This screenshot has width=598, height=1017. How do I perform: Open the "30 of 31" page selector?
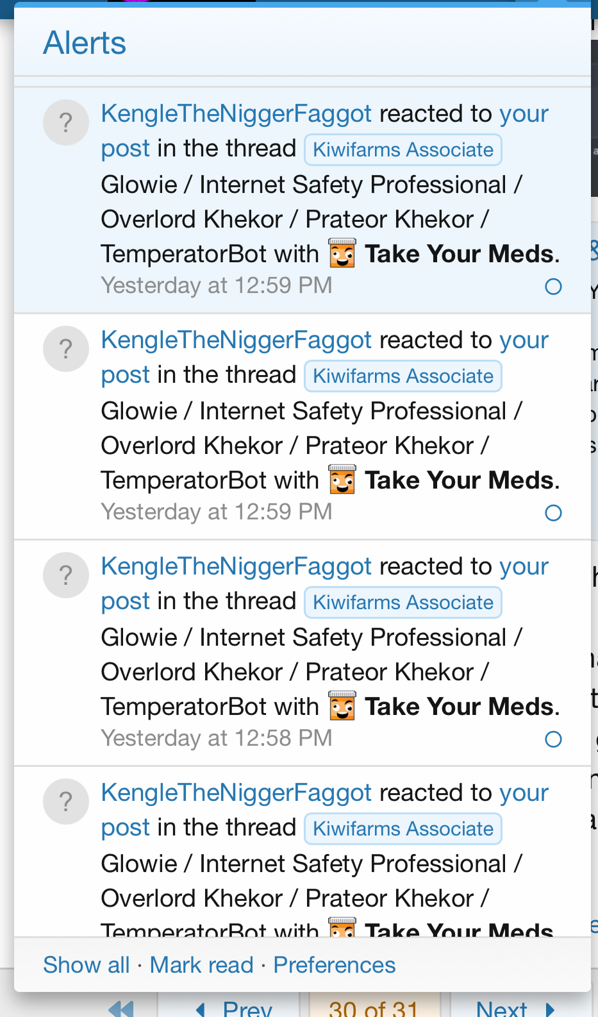tap(374, 1009)
